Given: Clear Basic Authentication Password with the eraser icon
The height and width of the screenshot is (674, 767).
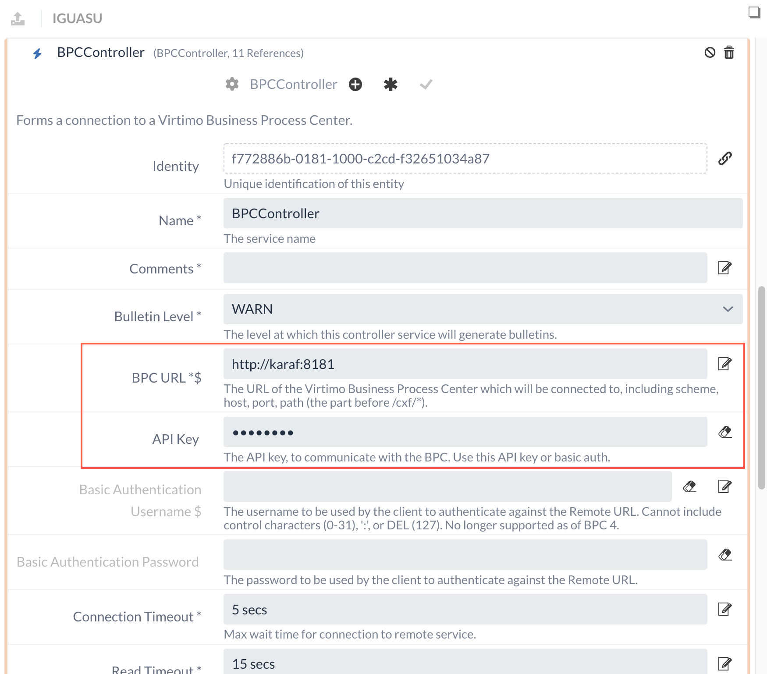Looking at the screenshot, I should [x=725, y=554].
